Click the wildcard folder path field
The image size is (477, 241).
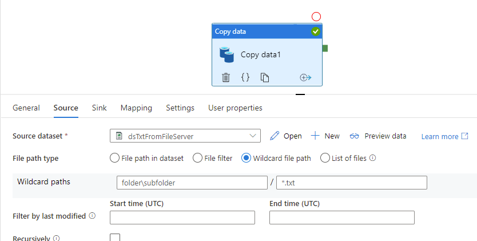point(192,183)
